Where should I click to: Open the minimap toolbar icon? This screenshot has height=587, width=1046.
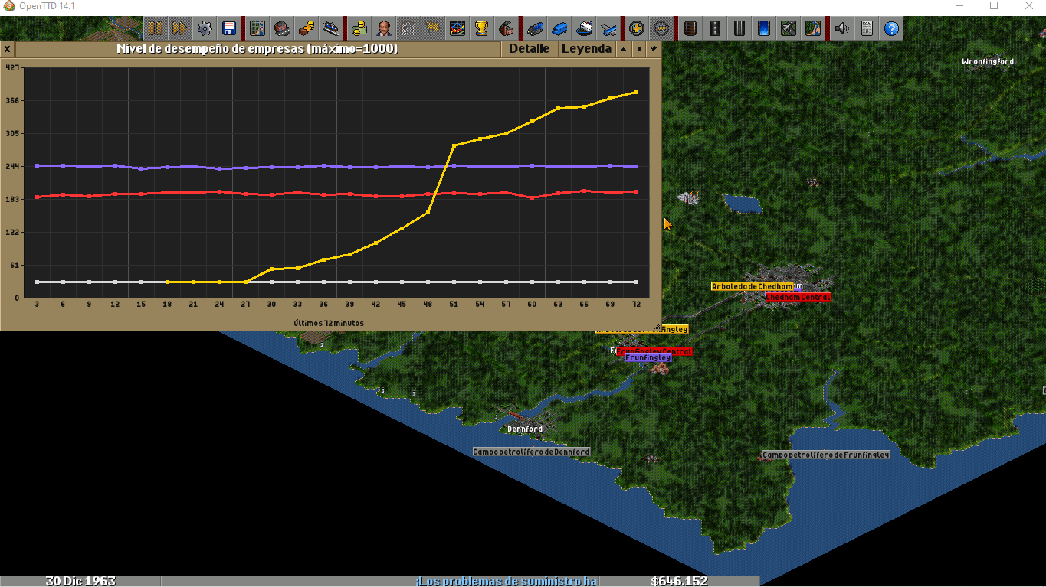(x=257, y=29)
